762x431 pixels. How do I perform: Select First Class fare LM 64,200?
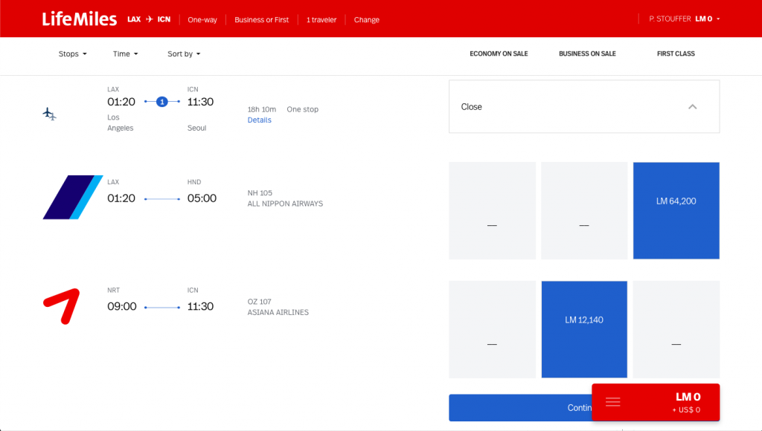[676, 210]
